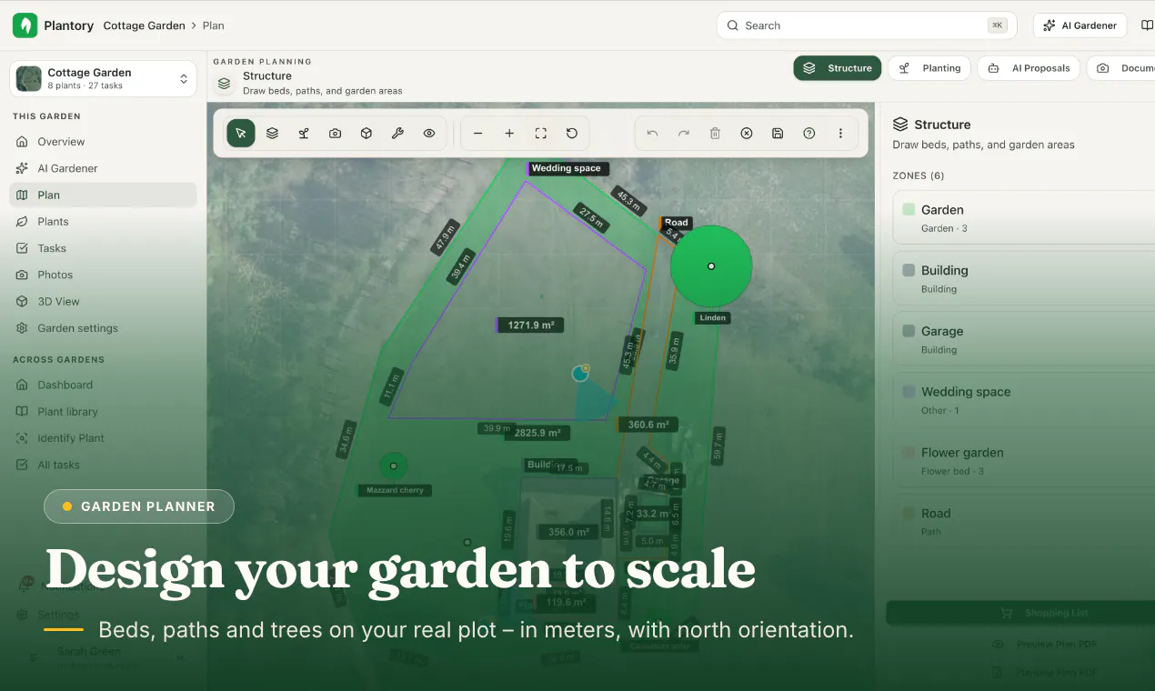The image size is (1155, 691).
Task: Click the Garden zone green color swatch
Action: [909, 209]
